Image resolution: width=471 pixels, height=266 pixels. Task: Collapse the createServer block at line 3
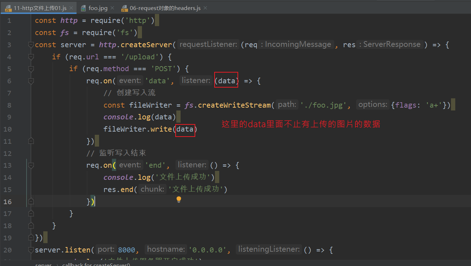(31, 45)
